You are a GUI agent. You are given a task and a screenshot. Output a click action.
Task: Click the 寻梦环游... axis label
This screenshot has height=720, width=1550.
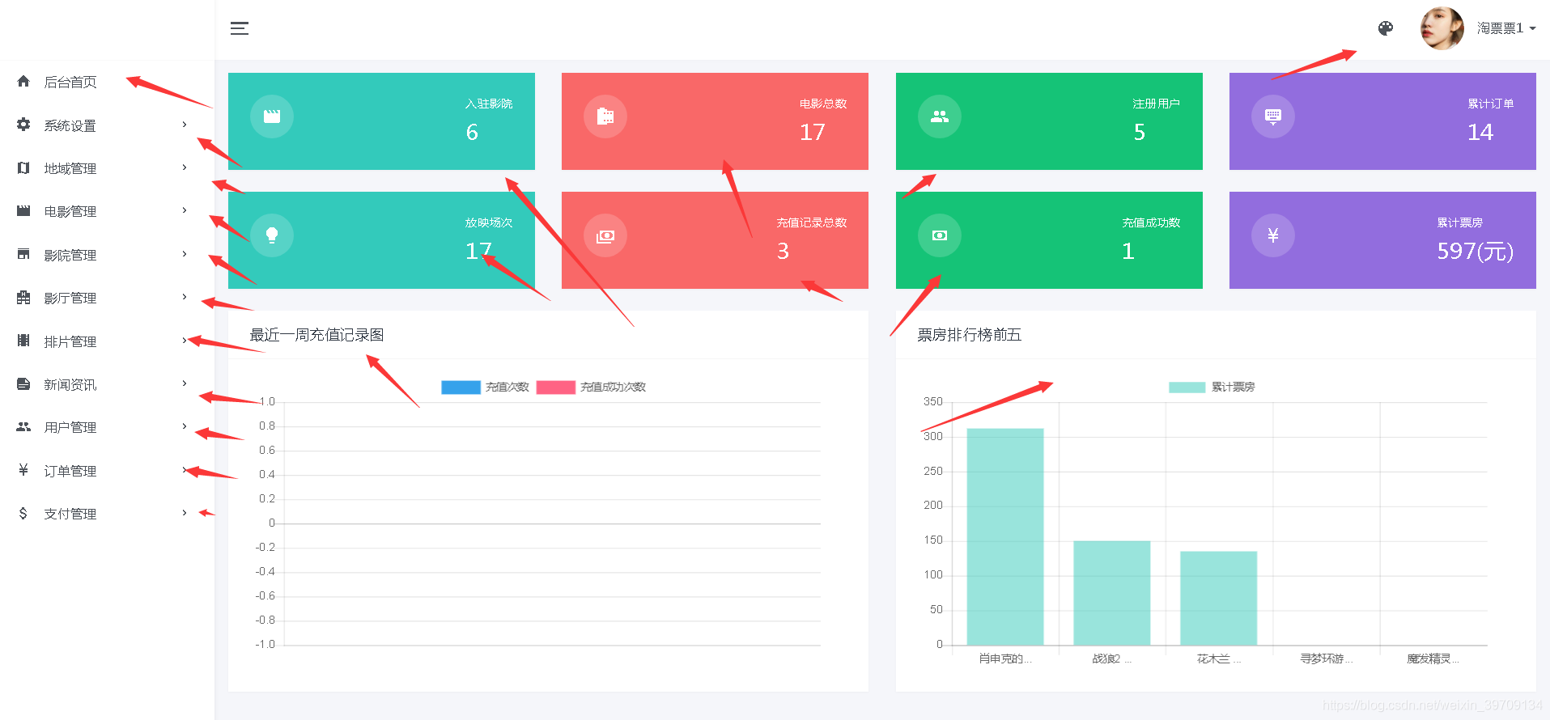coord(1327,659)
